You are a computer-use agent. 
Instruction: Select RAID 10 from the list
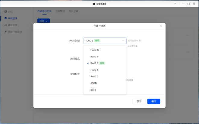pyautogui.click(x=95, y=50)
